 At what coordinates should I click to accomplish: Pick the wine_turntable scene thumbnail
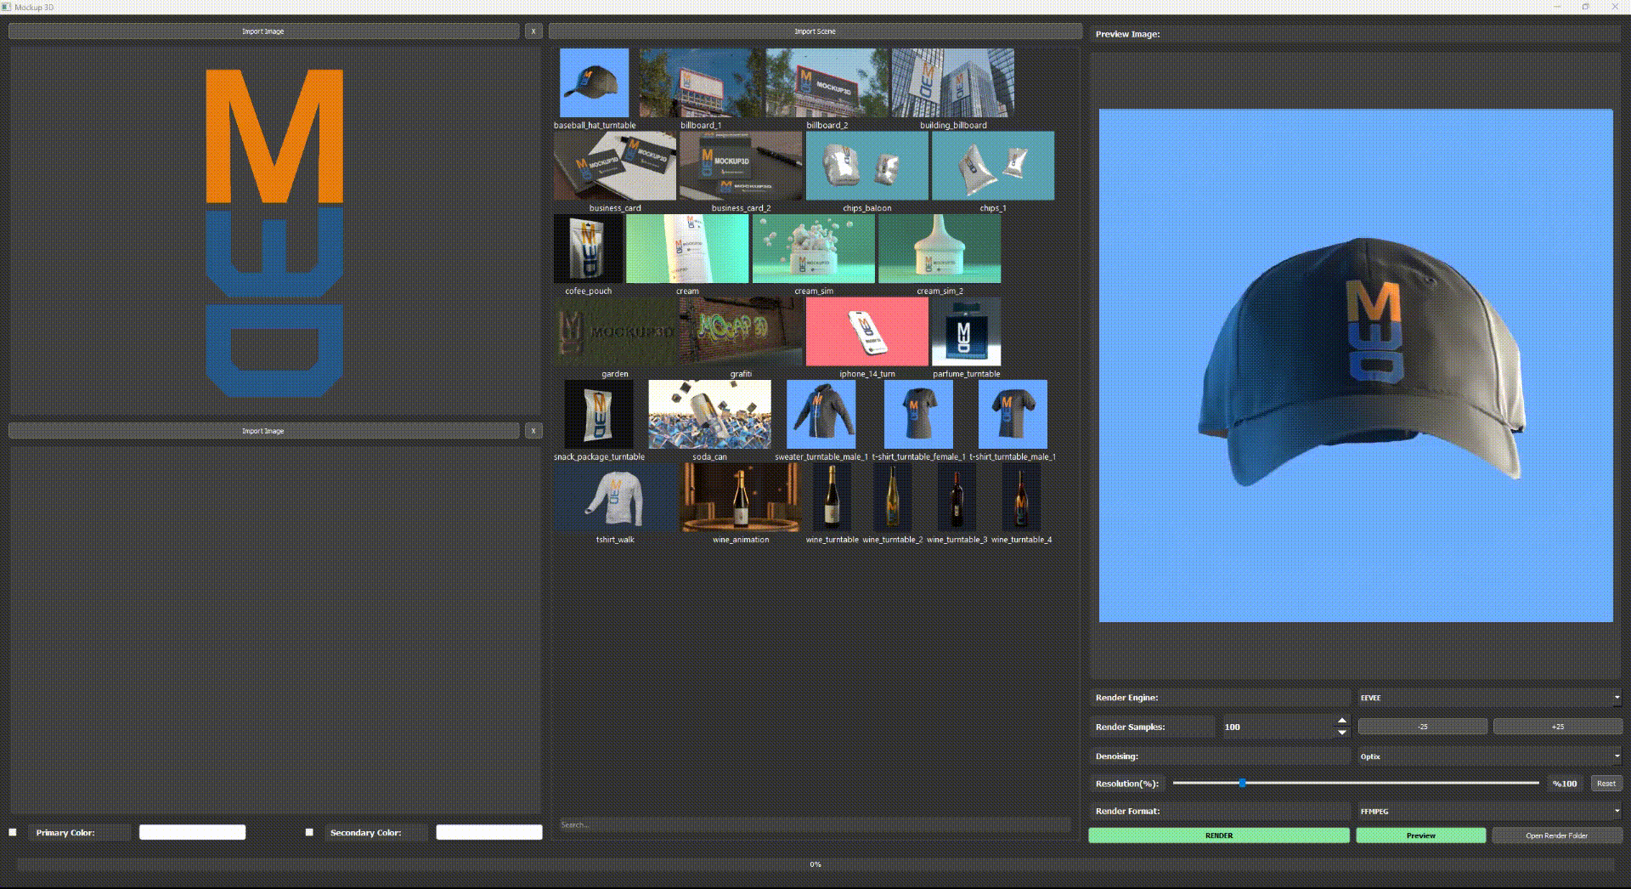[x=832, y=497]
